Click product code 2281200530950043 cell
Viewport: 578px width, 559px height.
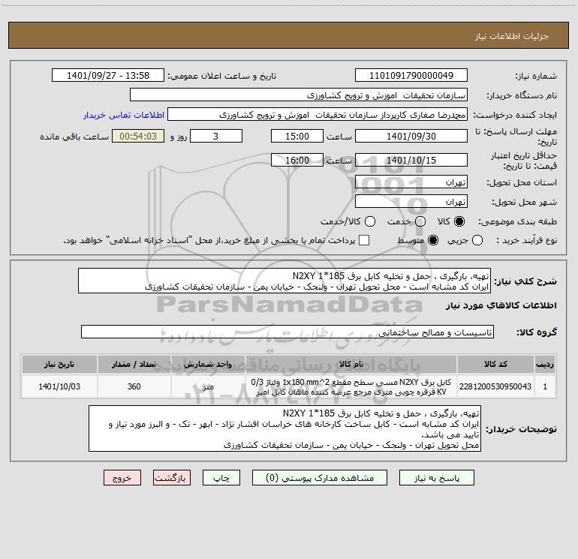click(x=495, y=386)
